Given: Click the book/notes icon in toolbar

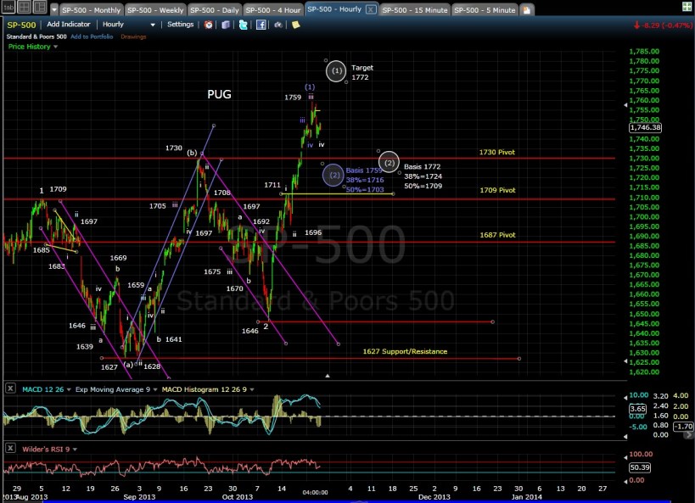Looking at the screenshot, I should point(226,25).
